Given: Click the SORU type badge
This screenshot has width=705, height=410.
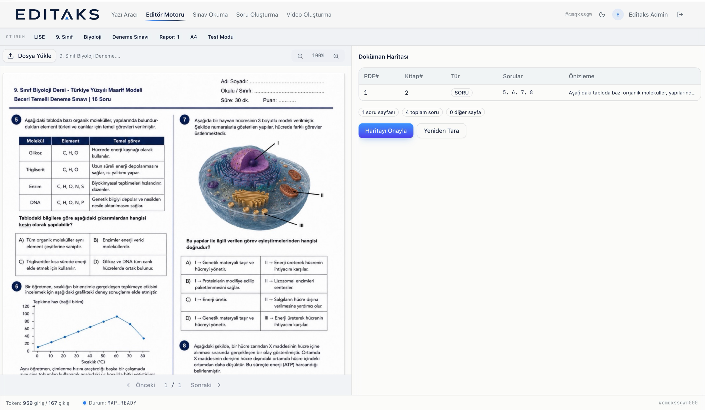Looking at the screenshot, I should (x=461, y=93).
